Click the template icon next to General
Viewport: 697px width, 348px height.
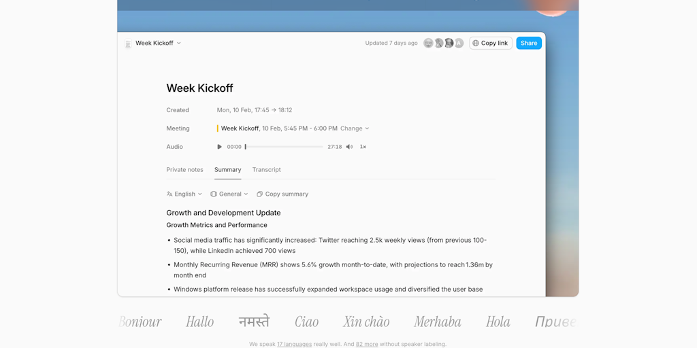pyautogui.click(x=214, y=194)
